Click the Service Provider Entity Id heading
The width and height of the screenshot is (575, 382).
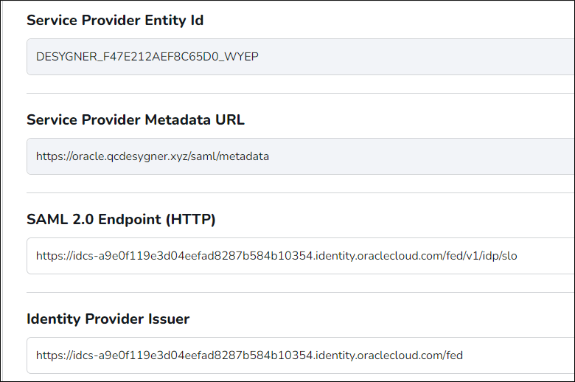pyautogui.click(x=115, y=20)
